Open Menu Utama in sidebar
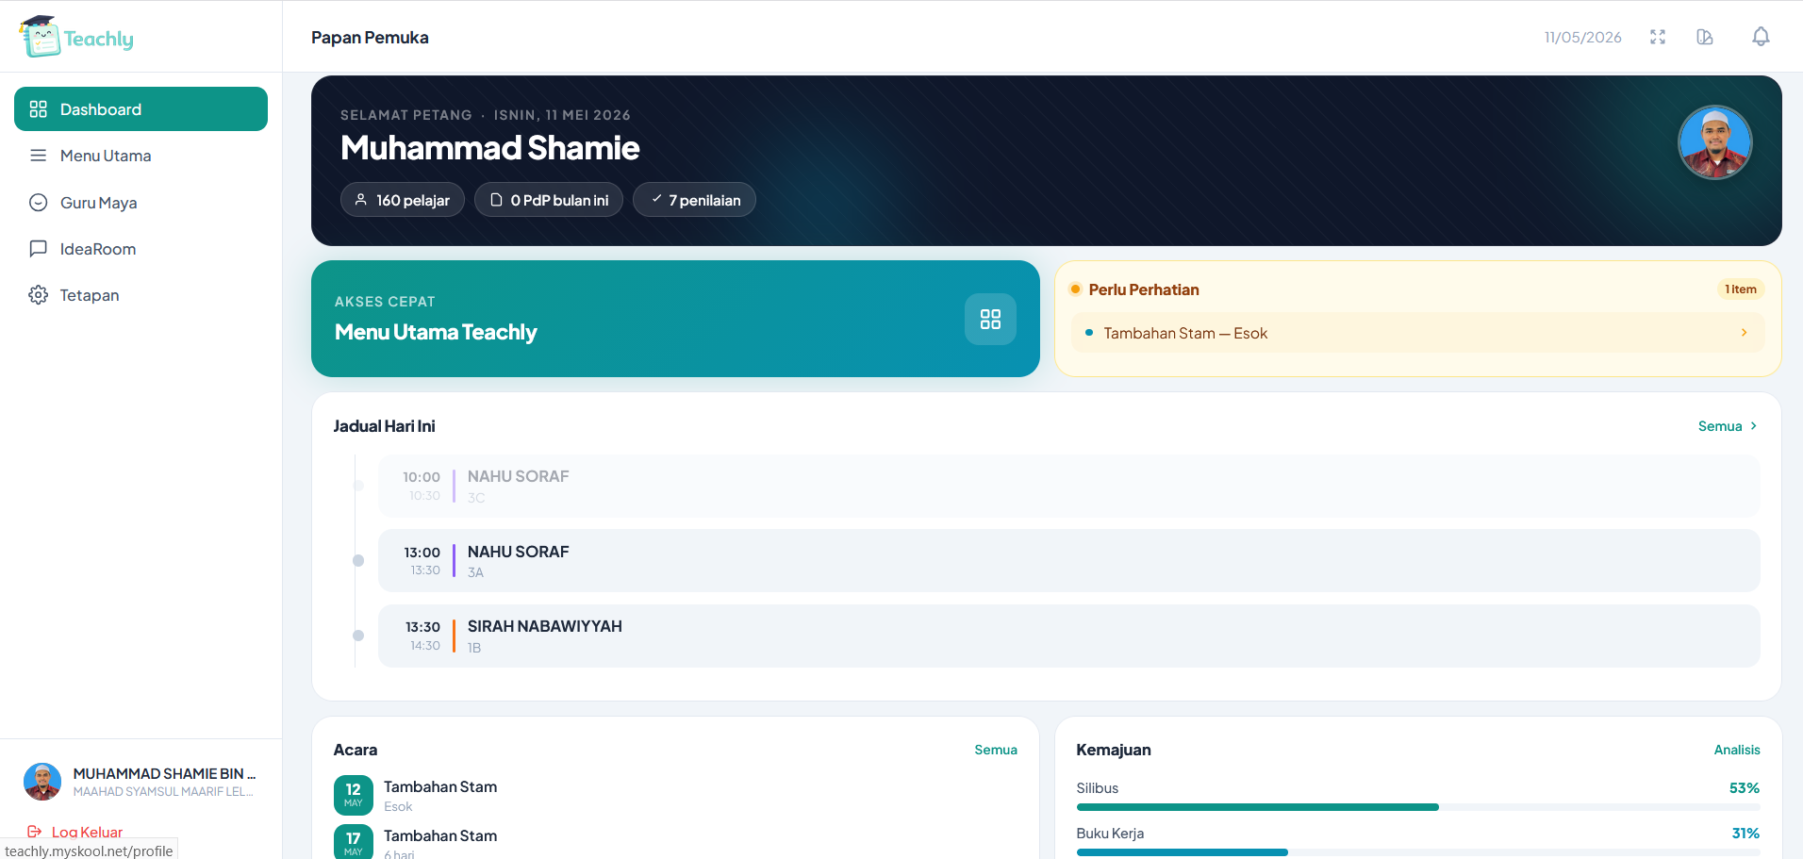This screenshot has height=859, width=1803. click(x=141, y=156)
